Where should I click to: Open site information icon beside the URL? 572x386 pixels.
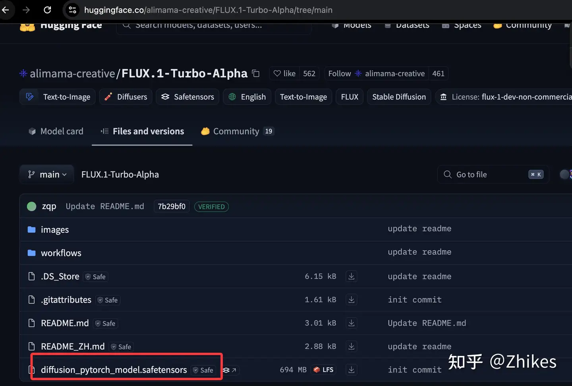[x=72, y=10]
